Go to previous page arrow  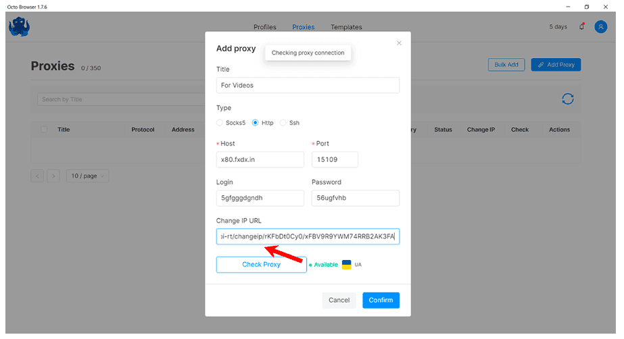point(37,176)
